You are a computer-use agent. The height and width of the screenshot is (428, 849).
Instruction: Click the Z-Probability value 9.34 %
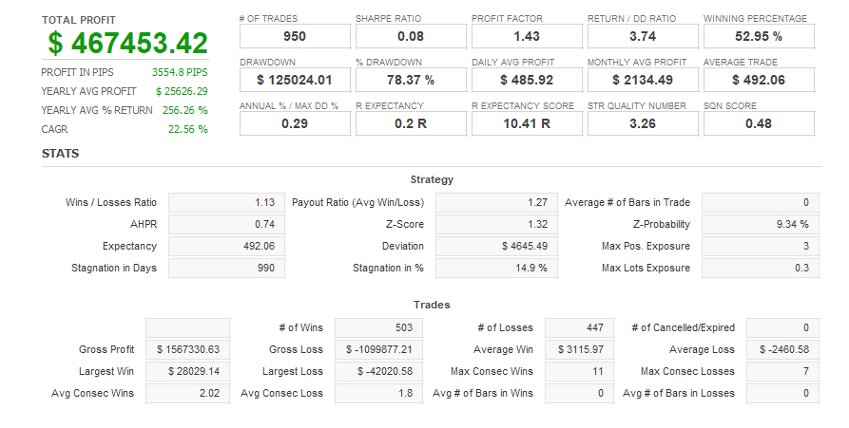coord(758,225)
